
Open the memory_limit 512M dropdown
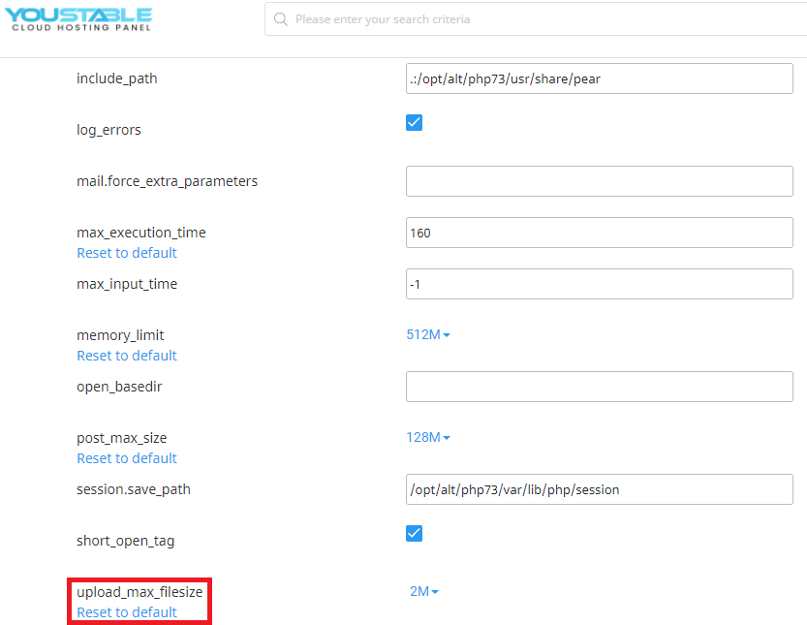click(428, 334)
